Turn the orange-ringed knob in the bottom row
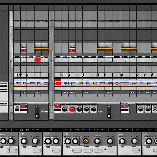157x157 pixels. point(86,141)
